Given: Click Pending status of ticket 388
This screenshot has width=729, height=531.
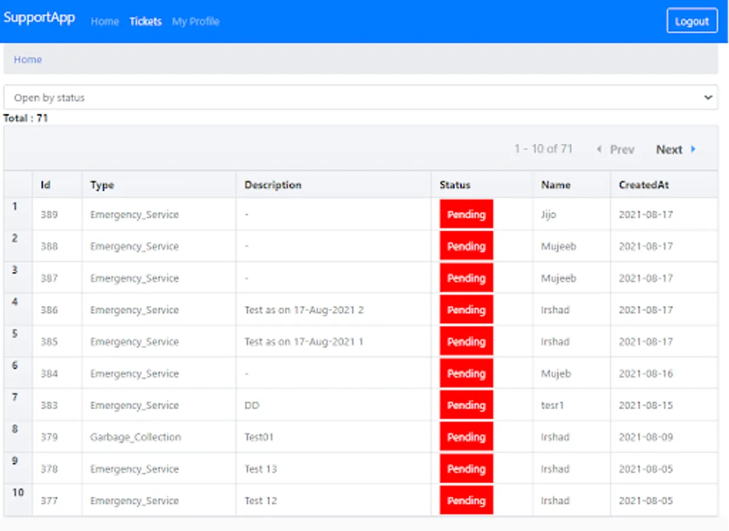Looking at the screenshot, I should pos(466,246).
